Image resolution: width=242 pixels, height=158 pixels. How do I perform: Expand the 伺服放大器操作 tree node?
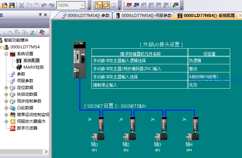tap(6, 122)
